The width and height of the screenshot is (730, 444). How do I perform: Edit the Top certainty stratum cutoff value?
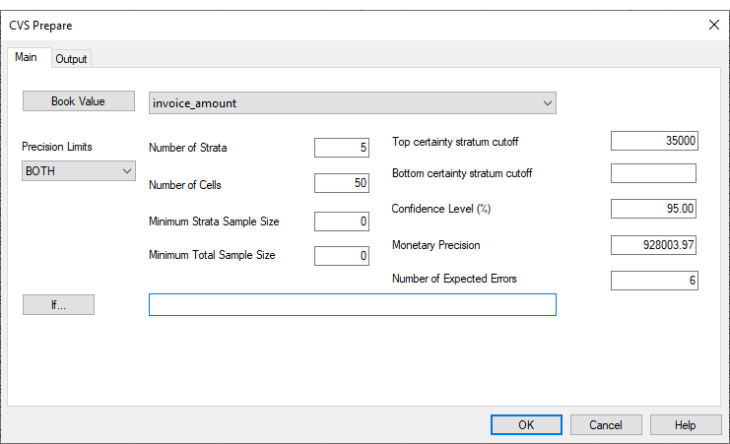[x=653, y=141]
